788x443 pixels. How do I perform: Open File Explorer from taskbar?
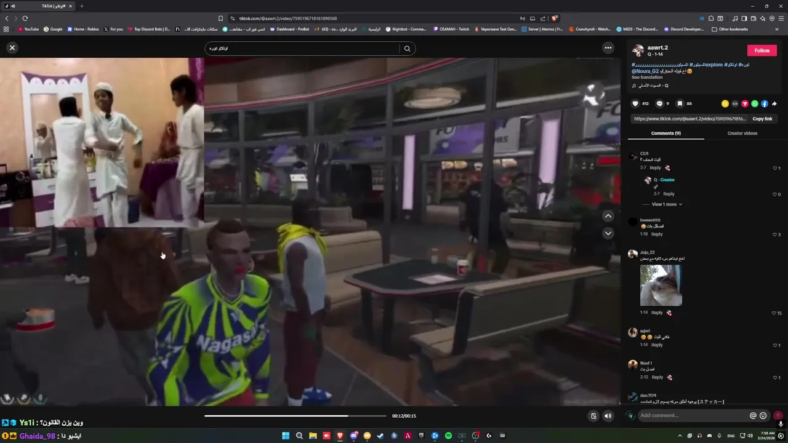point(313,436)
